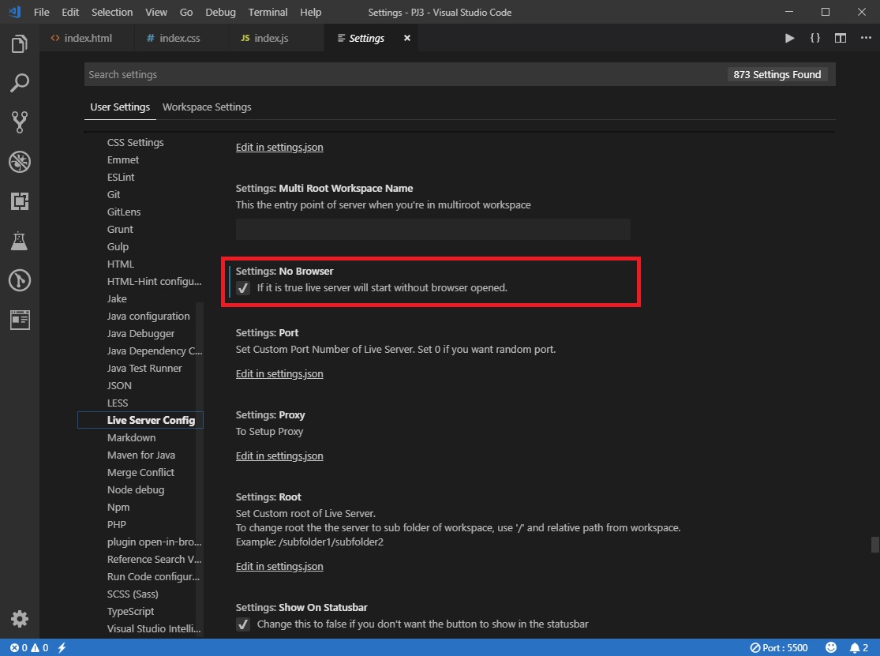
Task: Click the feedback smiley in the status bar
Action: click(x=830, y=647)
